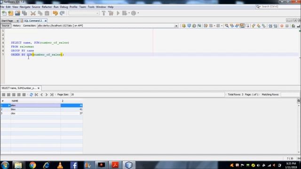Screen dimensions: 301x169
Task: Open the Refactor menu
Action: pos(47,7)
